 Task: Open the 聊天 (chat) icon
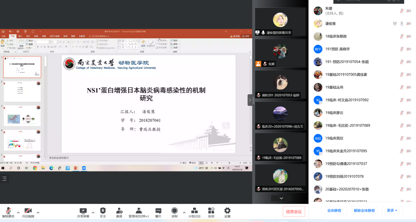[x=158, y=212]
